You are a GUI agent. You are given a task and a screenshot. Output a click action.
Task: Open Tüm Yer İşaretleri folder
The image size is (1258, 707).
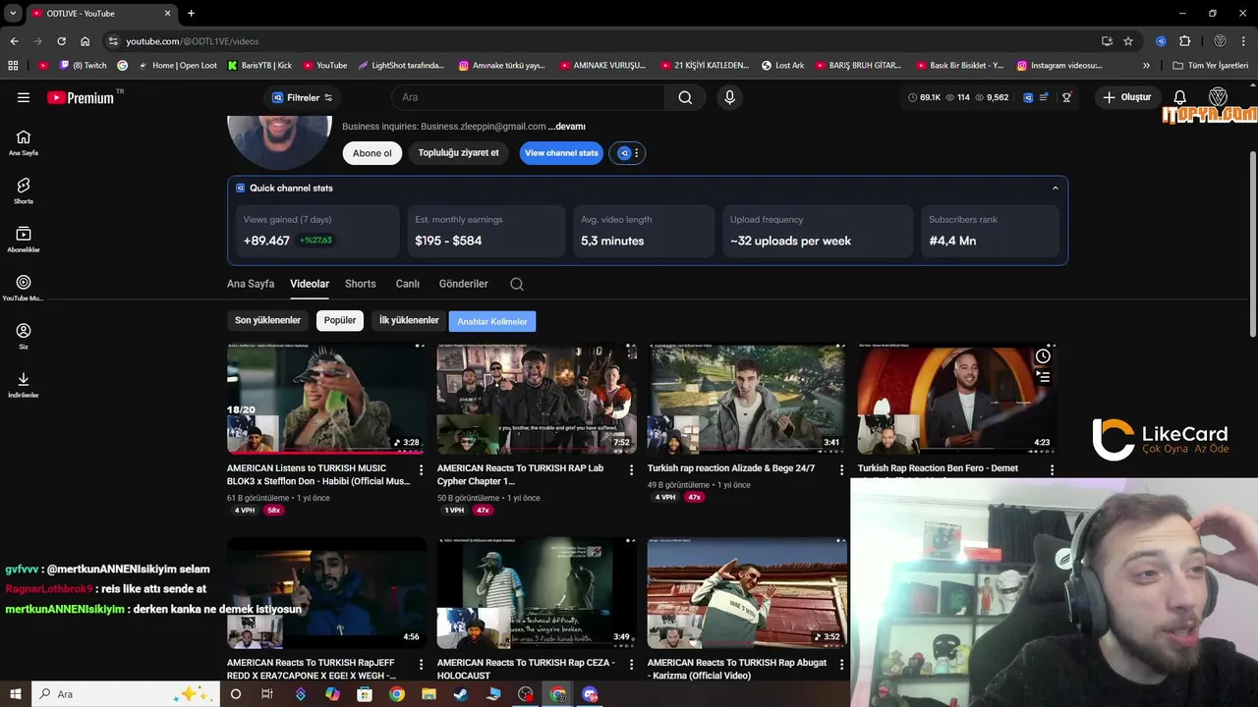tap(1211, 66)
